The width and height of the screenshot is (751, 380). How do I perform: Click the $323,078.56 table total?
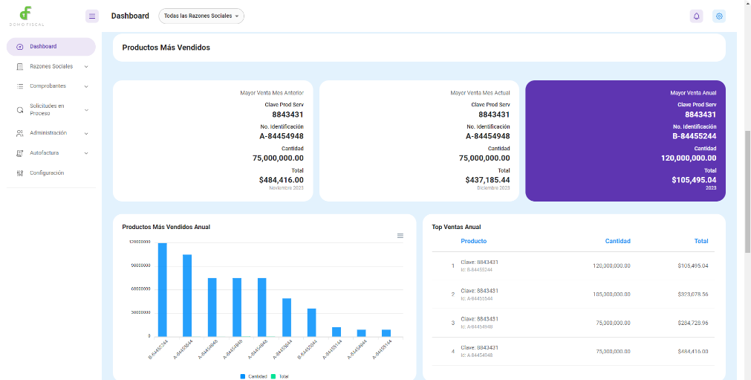(693, 294)
